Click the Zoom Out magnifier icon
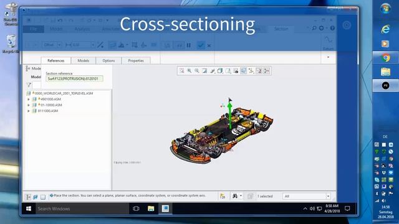Screen dimensions: 399x224 point(197,71)
